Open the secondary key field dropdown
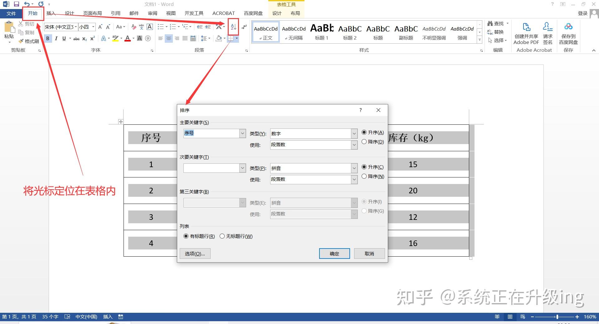The image size is (599, 324). coord(242,168)
